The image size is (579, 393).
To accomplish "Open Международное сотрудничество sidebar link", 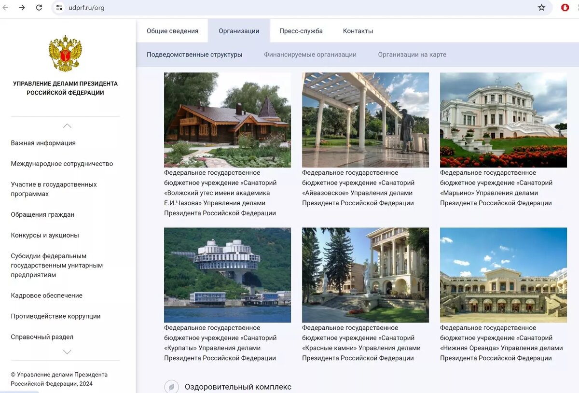I will (62, 164).
